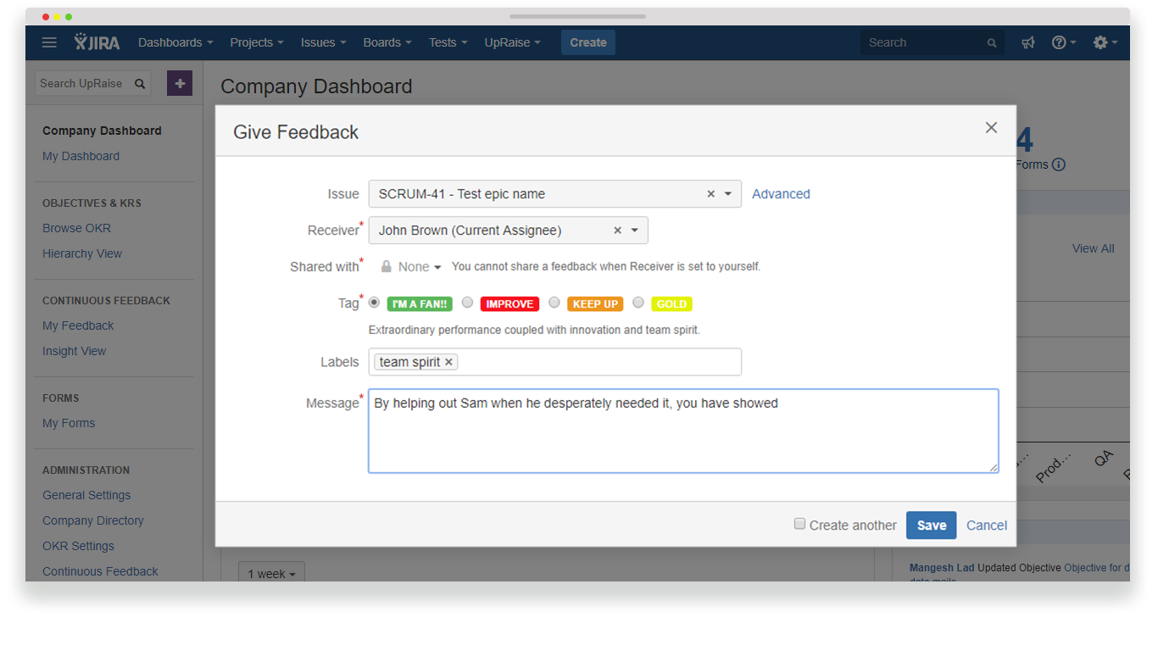Viewport: 1158px width, 651px height.
Task: Open the 1 week time range dropdown
Action: (270, 573)
